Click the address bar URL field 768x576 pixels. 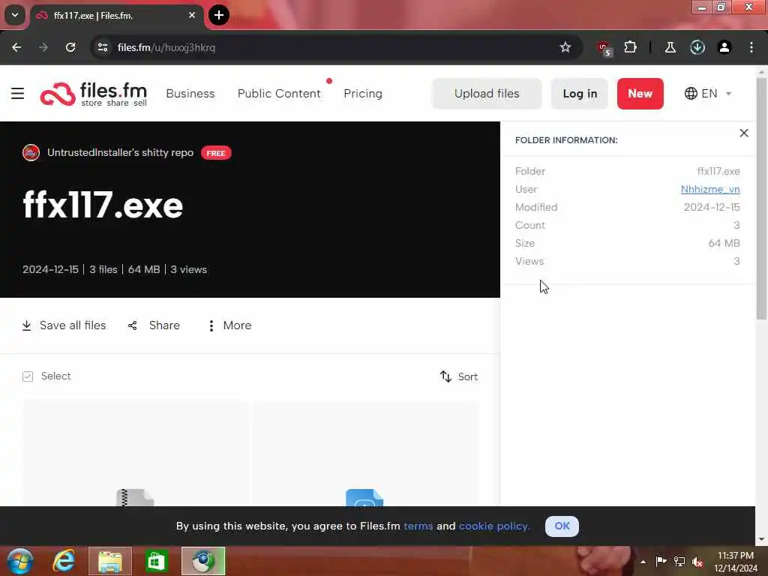333,47
